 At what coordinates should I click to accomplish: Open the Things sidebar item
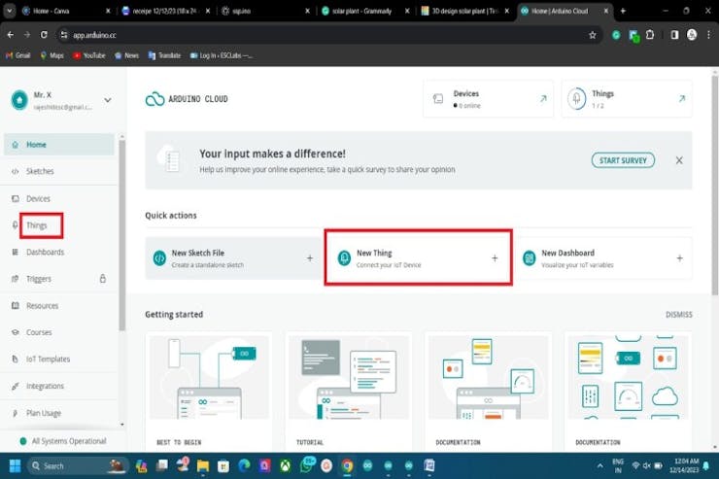click(37, 225)
